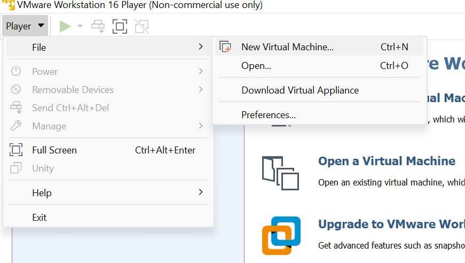Click the VMware Workstation title bar logo
Image resolution: width=465 pixels, height=263 pixels.
click(9, 5)
